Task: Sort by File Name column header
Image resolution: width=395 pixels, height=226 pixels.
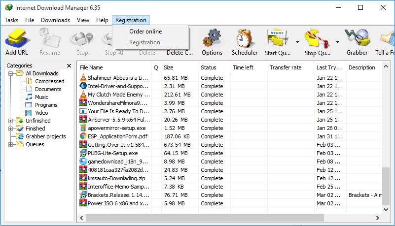Action: pos(114,67)
